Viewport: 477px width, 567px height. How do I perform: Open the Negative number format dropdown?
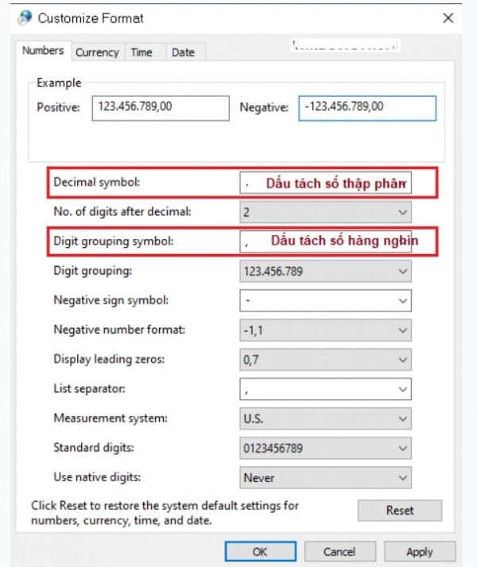click(x=325, y=330)
